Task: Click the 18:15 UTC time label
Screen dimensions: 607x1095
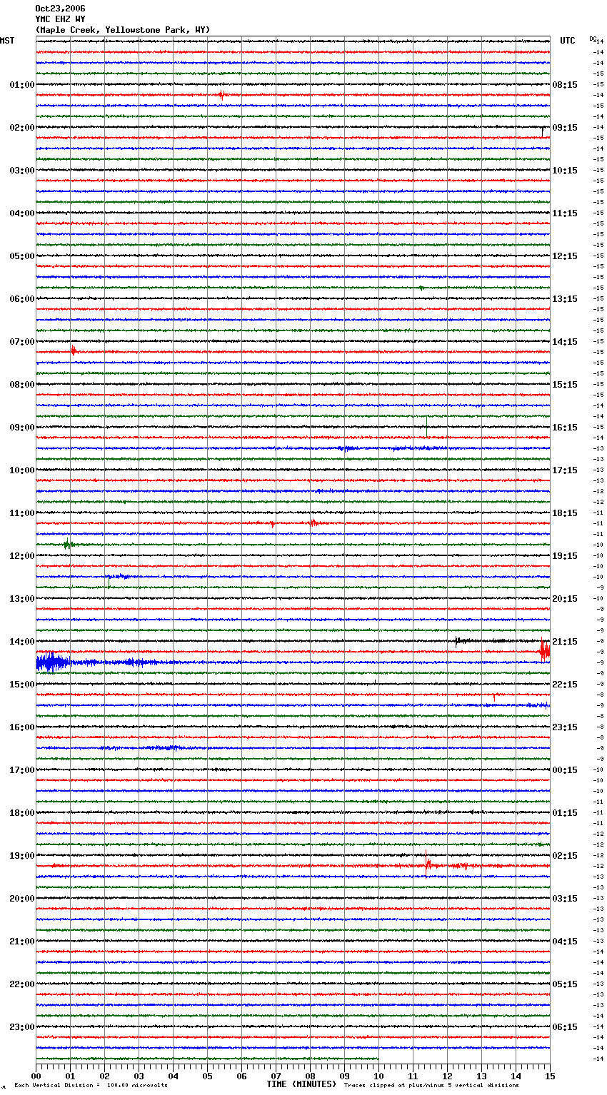Action: click(x=565, y=513)
